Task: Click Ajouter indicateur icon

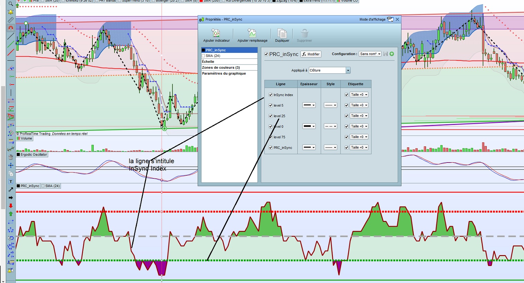Action: [216, 33]
